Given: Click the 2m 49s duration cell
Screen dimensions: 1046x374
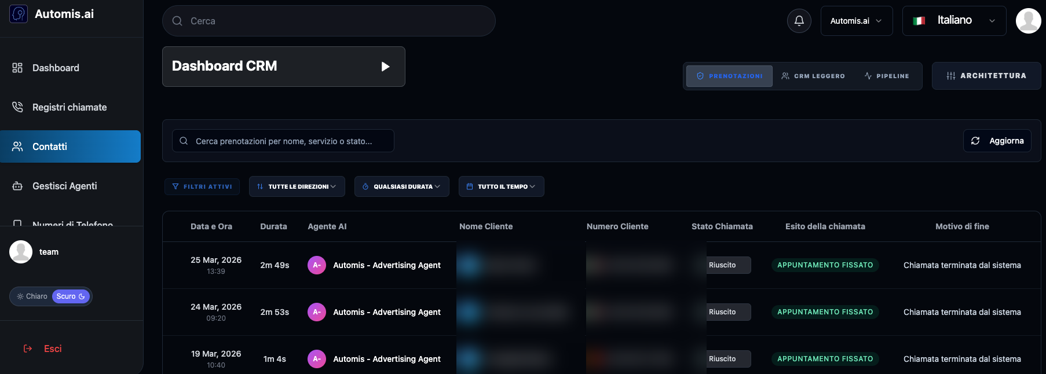Looking at the screenshot, I should pos(275,265).
